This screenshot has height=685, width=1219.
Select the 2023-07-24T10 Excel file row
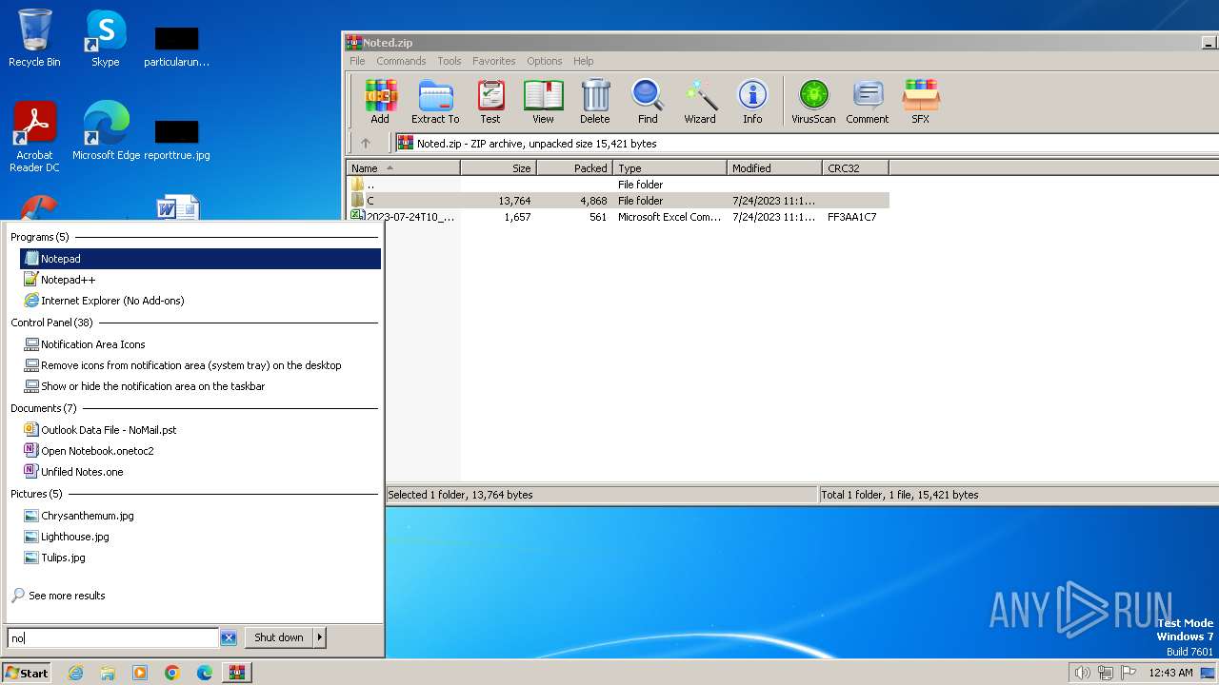tap(618, 217)
